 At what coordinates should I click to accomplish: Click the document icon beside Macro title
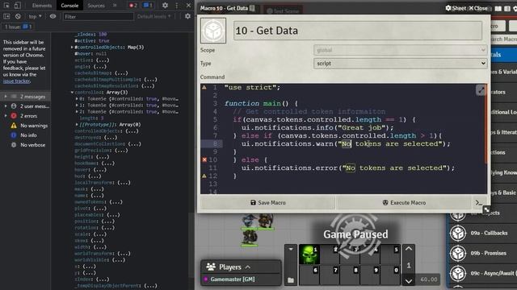pos(252,8)
